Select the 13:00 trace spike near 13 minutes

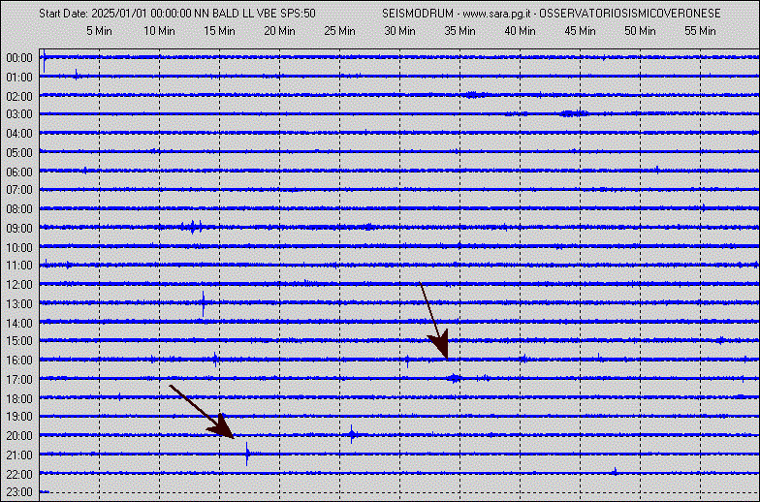coord(204,303)
